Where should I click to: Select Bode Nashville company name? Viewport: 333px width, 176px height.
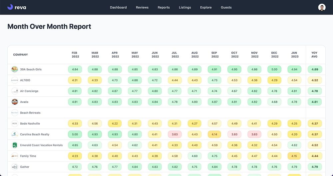click(x=30, y=124)
